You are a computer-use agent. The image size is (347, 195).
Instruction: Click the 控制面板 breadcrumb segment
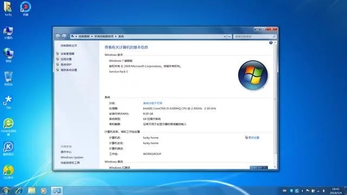coord(84,36)
